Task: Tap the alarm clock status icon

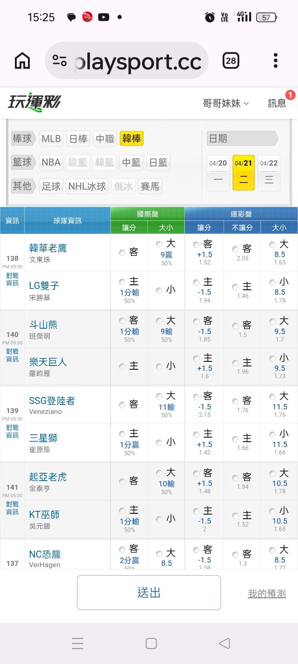Action: pos(210,17)
